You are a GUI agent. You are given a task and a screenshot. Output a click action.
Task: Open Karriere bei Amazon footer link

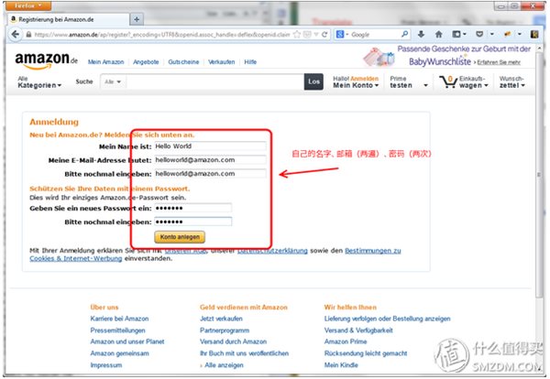(x=119, y=319)
